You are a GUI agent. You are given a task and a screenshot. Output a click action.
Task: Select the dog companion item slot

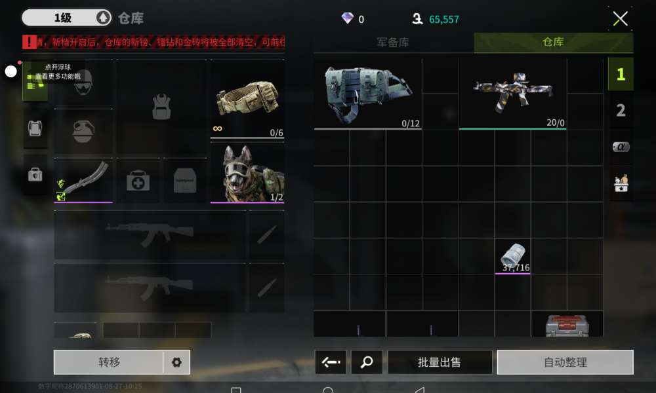pos(247,172)
